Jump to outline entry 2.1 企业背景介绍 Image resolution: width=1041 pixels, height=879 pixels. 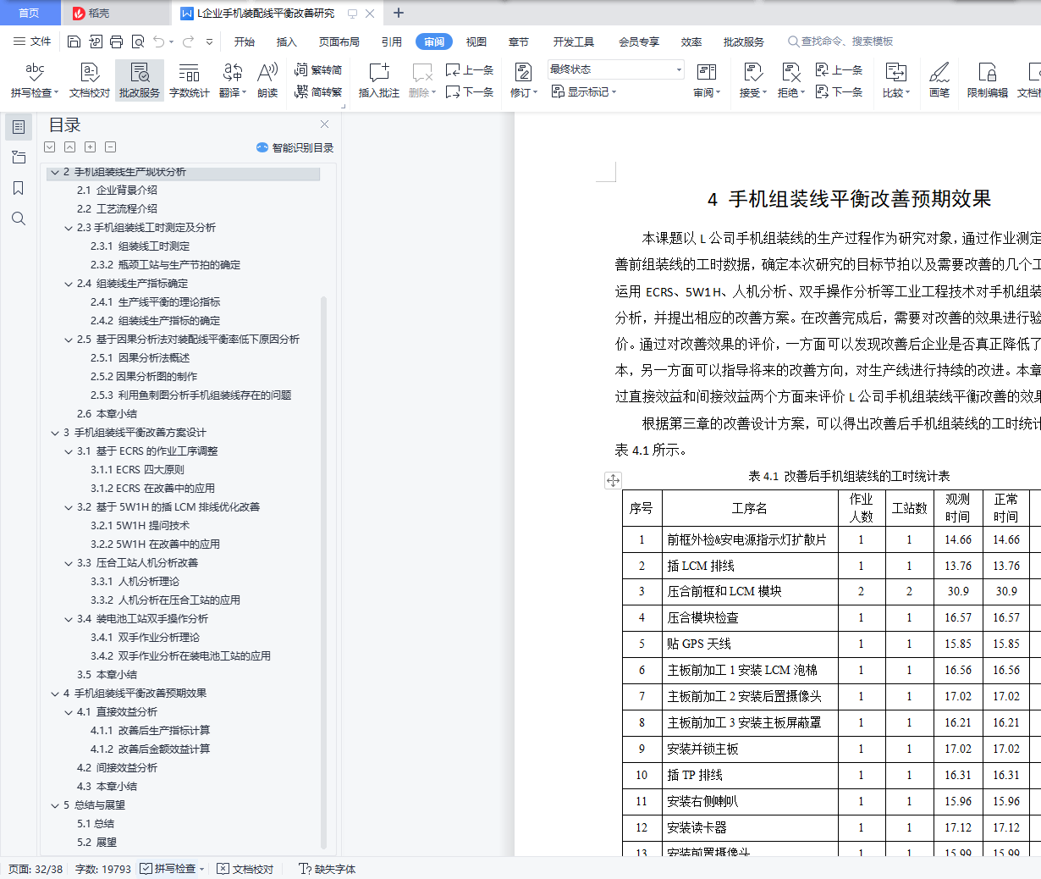[117, 191]
